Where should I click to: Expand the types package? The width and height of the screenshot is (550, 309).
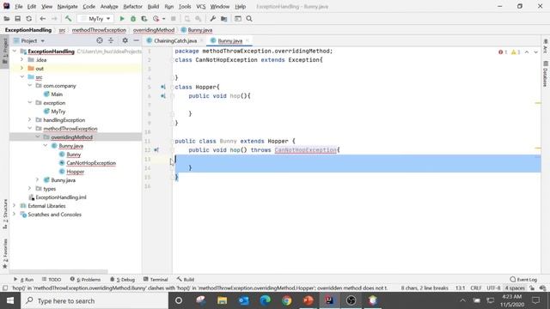30,189
